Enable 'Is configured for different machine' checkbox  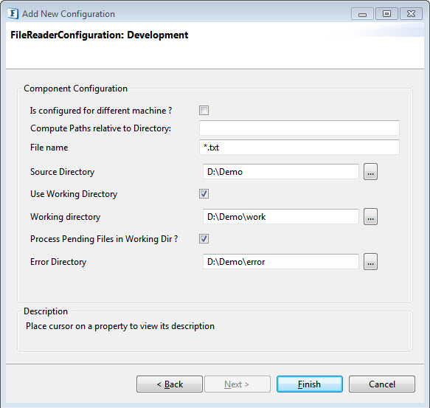(x=204, y=110)
